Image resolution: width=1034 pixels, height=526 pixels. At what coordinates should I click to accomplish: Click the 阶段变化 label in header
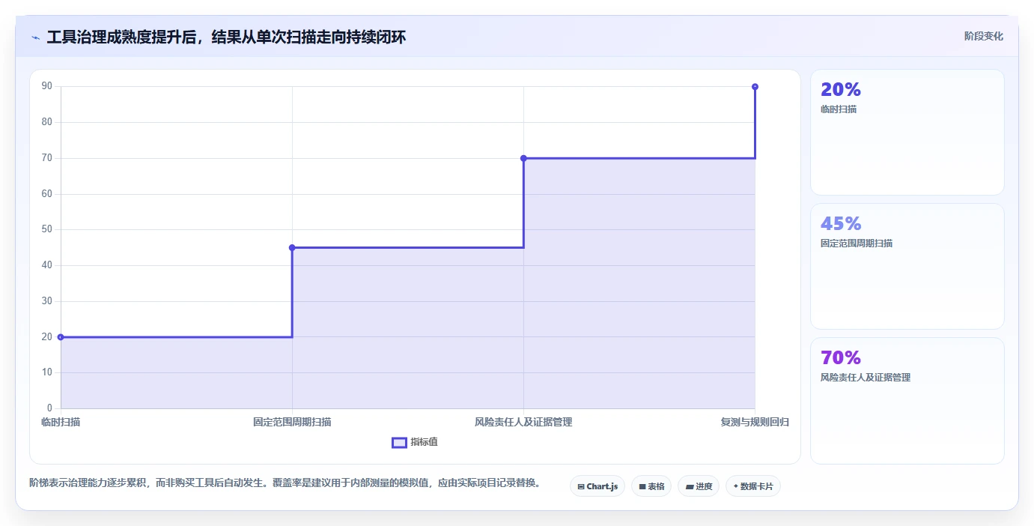coord(983,37)
